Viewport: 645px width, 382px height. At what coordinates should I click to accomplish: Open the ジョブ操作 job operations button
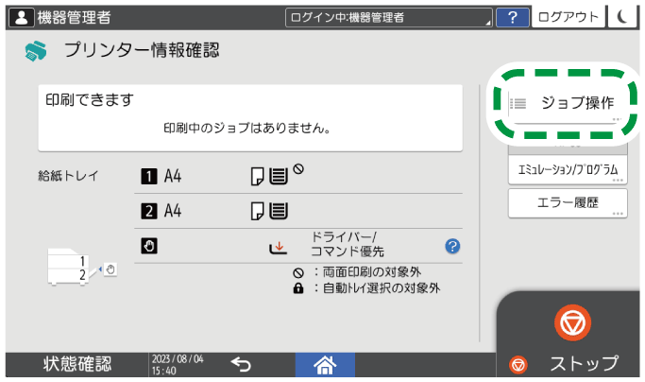tap(567, 103)
